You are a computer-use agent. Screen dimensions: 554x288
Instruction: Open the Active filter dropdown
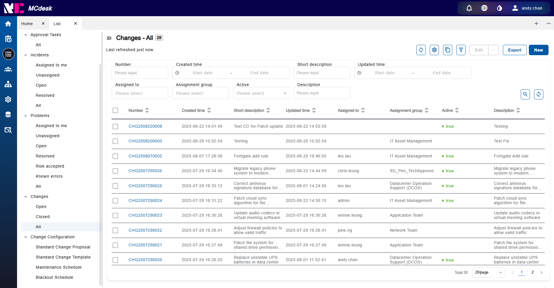pos(261,93)
